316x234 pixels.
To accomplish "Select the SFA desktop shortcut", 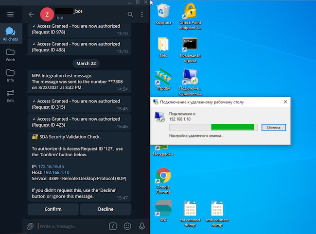I will coord(163,211).
